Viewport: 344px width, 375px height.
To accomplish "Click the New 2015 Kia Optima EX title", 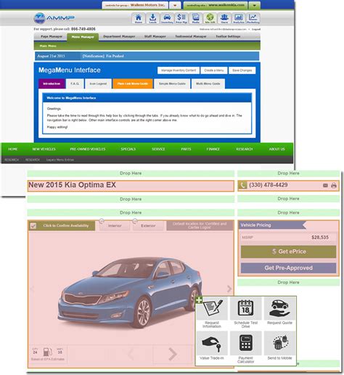I will coord(72,185).
